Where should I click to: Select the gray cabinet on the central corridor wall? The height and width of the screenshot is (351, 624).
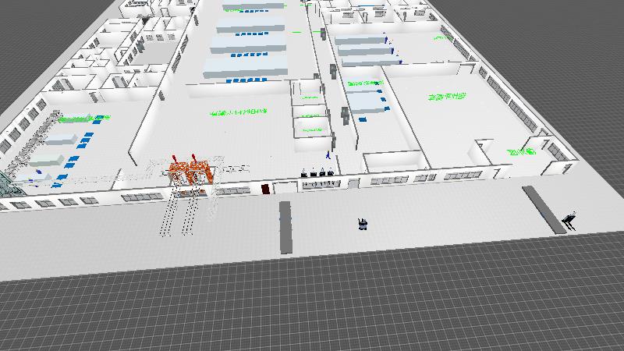click(346, 115)
